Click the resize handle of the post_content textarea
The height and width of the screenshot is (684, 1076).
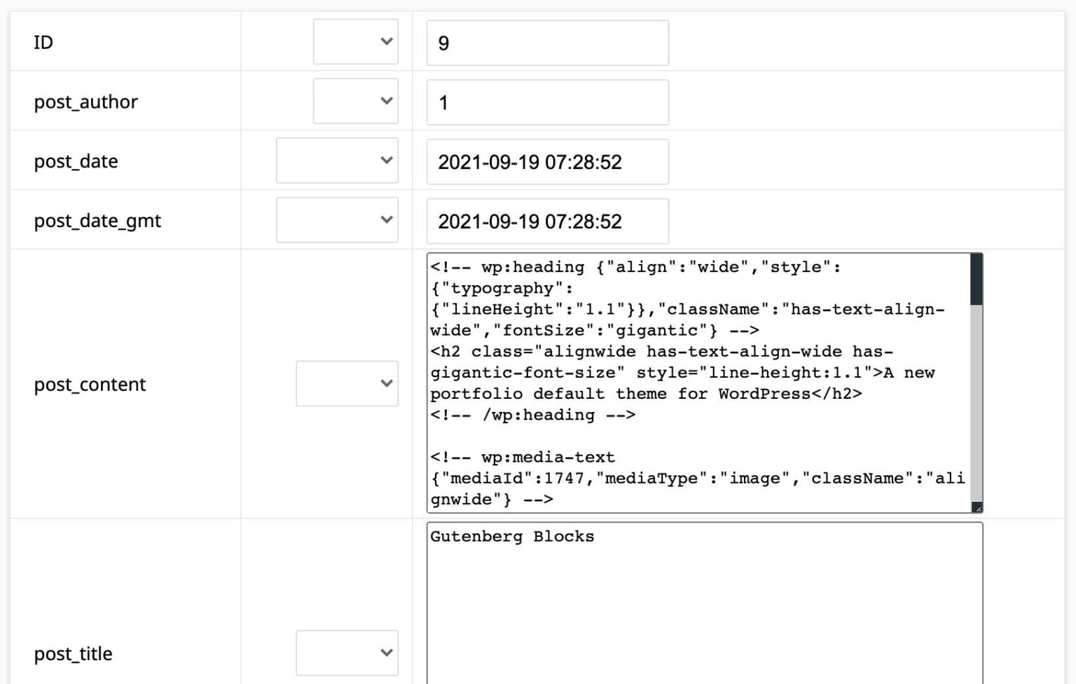click(x=978, y=507)
